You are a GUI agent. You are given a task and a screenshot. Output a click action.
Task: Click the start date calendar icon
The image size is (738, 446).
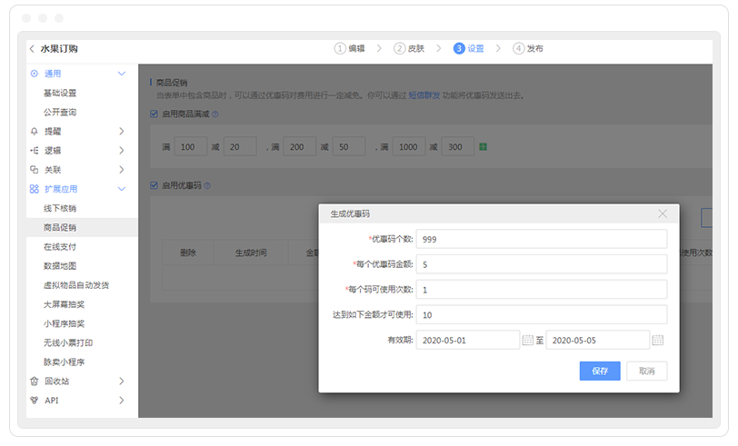click(527, 340)
